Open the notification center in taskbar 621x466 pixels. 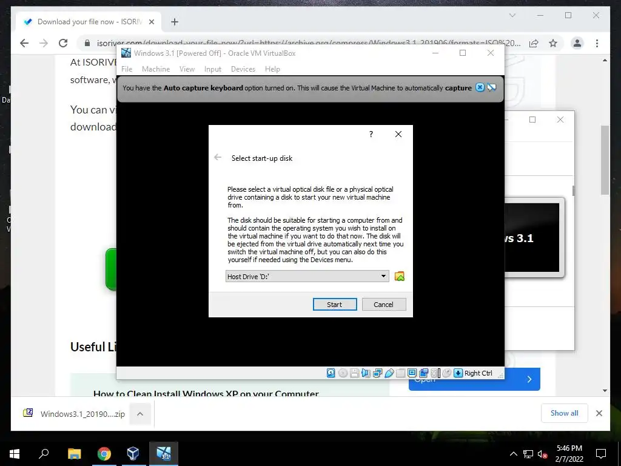[601, 454]
